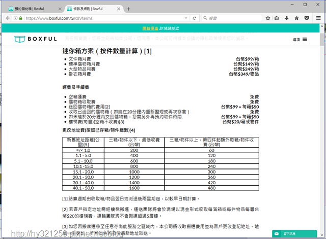This screenshot has height=239, width=326.
Task: Click the table cell '=/< 1.0'
Action: (83, 150)
